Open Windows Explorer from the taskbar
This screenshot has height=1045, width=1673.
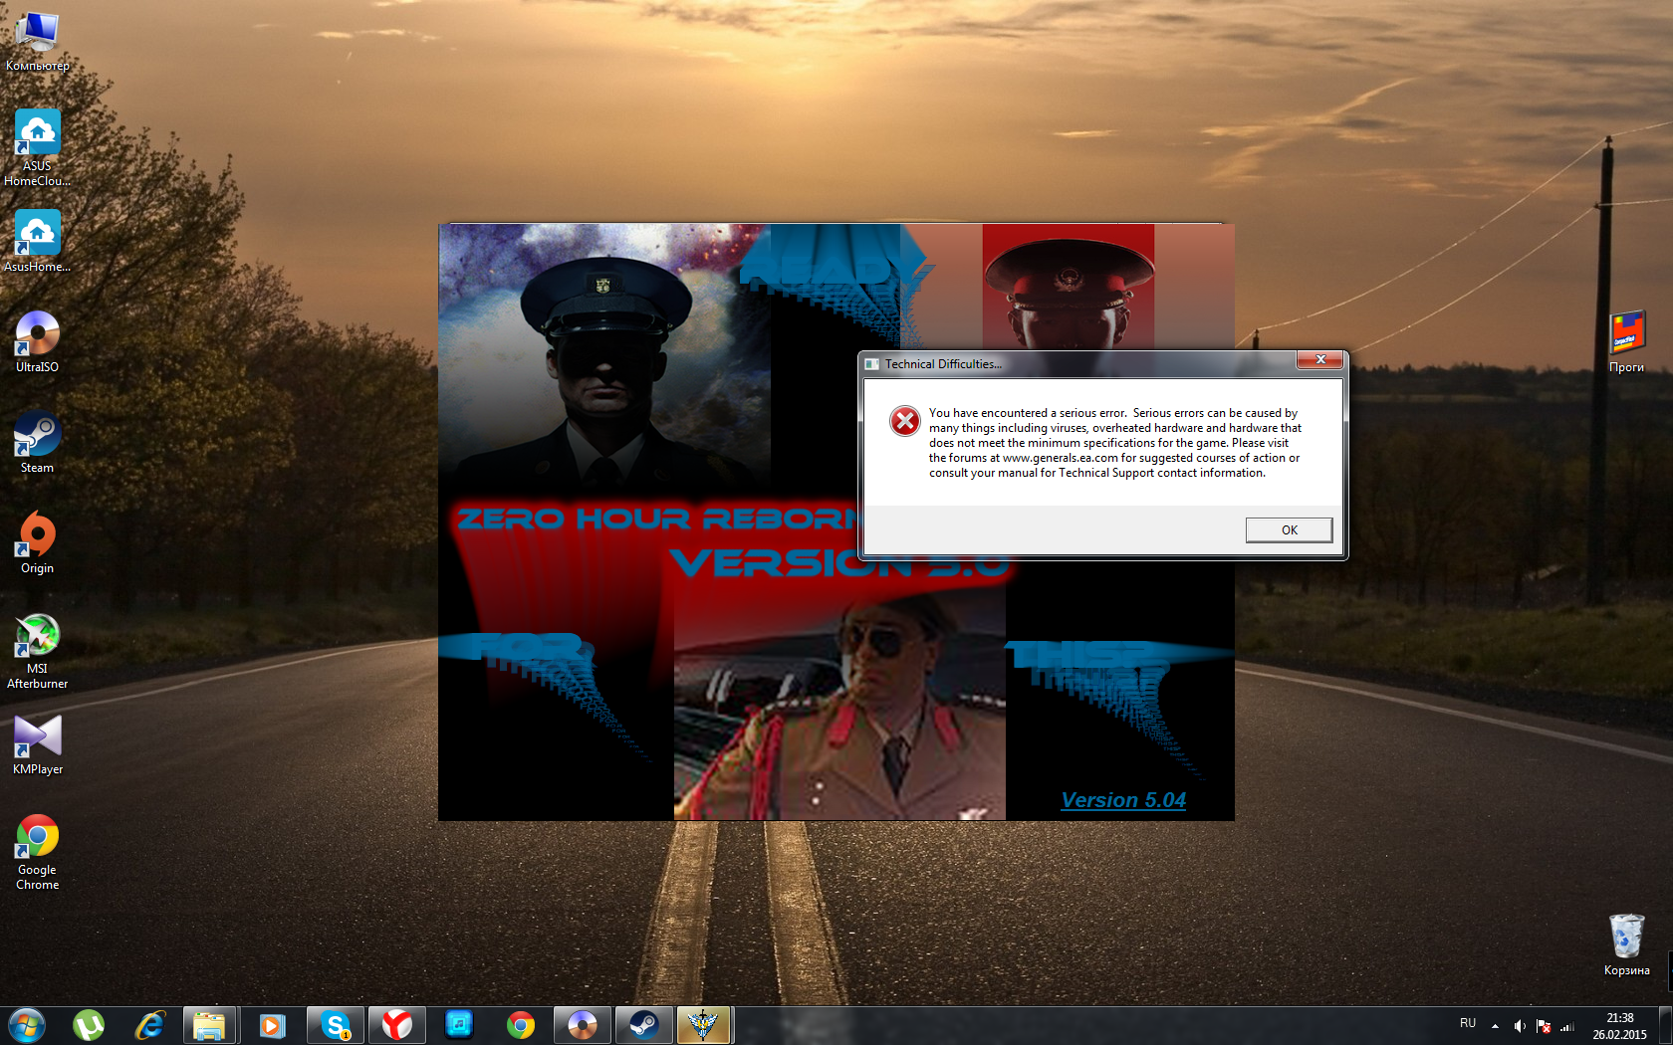[x=210, y=1025]
